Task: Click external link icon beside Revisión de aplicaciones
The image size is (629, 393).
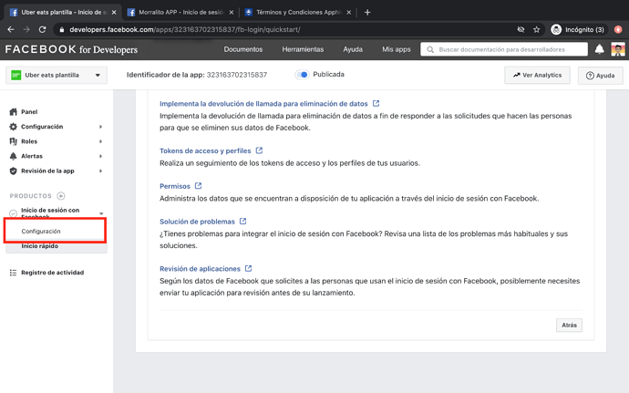Action: tap(248, 269)
